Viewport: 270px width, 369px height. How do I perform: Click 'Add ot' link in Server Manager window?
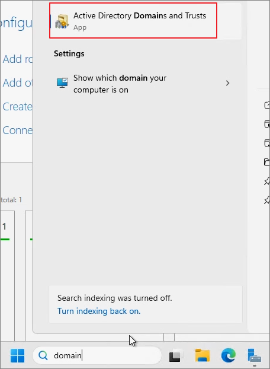pos(18,83)
